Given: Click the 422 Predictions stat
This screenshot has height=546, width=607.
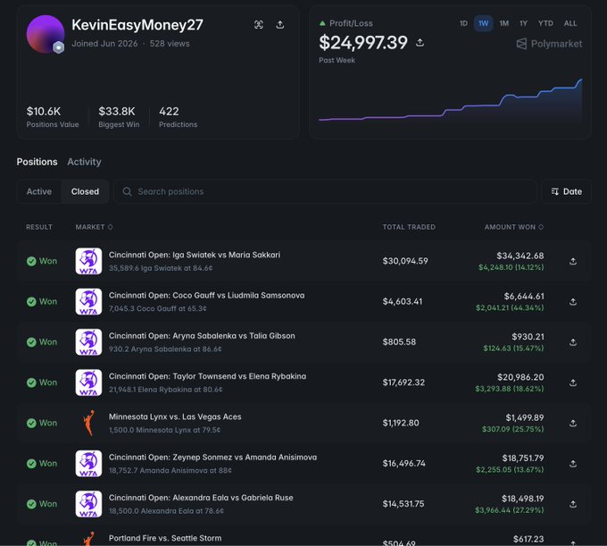Looking at the screenshot, I should click(x=178, y=117).
